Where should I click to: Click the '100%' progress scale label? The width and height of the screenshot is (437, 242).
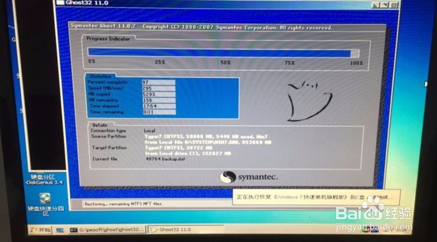coord(356,63)
